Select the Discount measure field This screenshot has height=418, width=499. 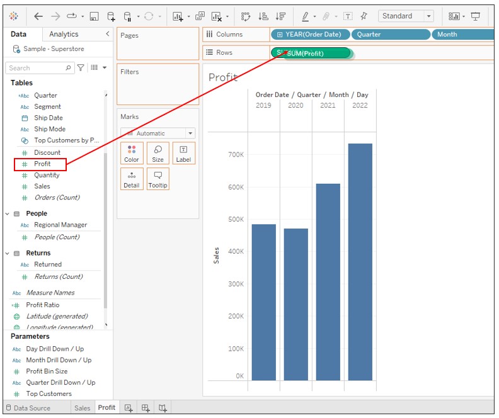coord(47,152)
